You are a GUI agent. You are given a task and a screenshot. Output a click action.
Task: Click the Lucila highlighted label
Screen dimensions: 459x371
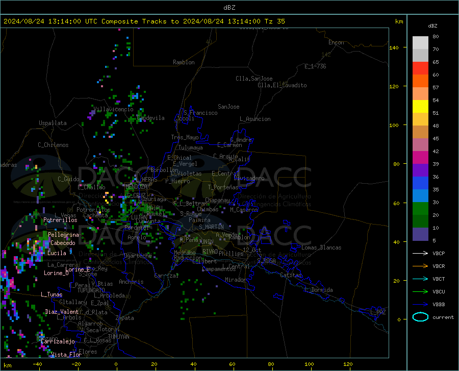coord(57,253)
